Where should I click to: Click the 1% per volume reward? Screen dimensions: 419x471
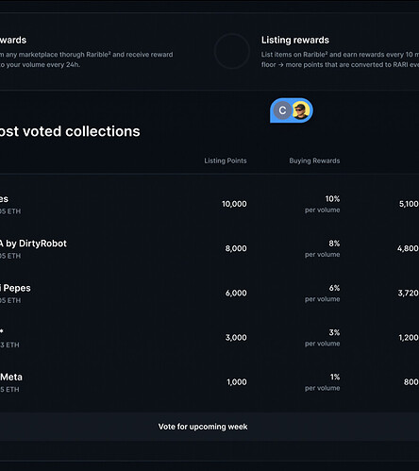pos(323,382)
